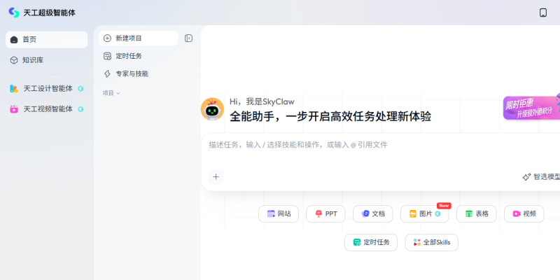The width and height of the screenshot is (560, 280).
Task: Expand the 项目 dropdown chevron
Action: [118, 93]
